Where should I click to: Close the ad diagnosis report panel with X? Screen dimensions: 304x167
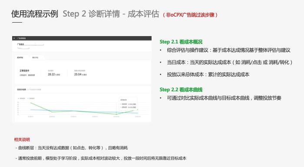click(14, 38)
